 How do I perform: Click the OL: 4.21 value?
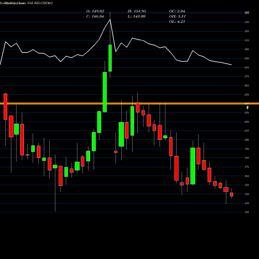(177, 22)
